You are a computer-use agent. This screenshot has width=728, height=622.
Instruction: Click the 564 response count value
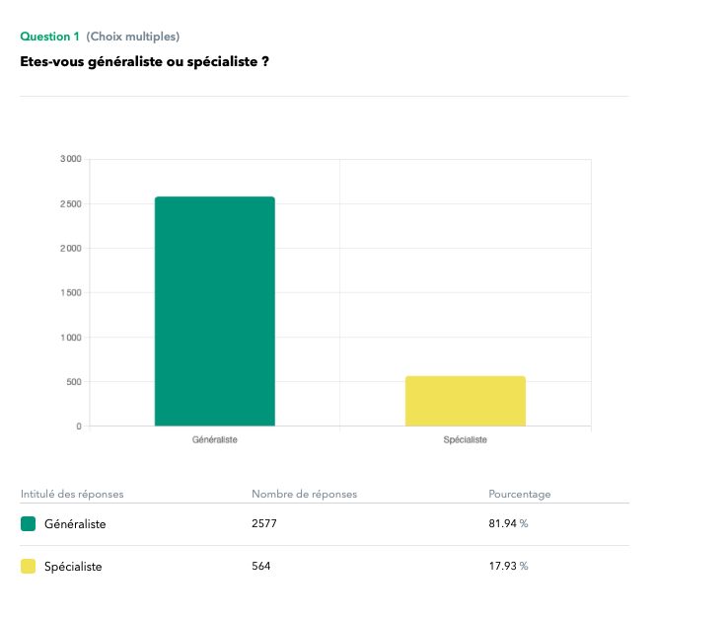point(261,567)
